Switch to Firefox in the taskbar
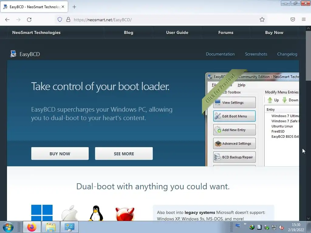Screen dimensions: 311x233 [32, 227]
